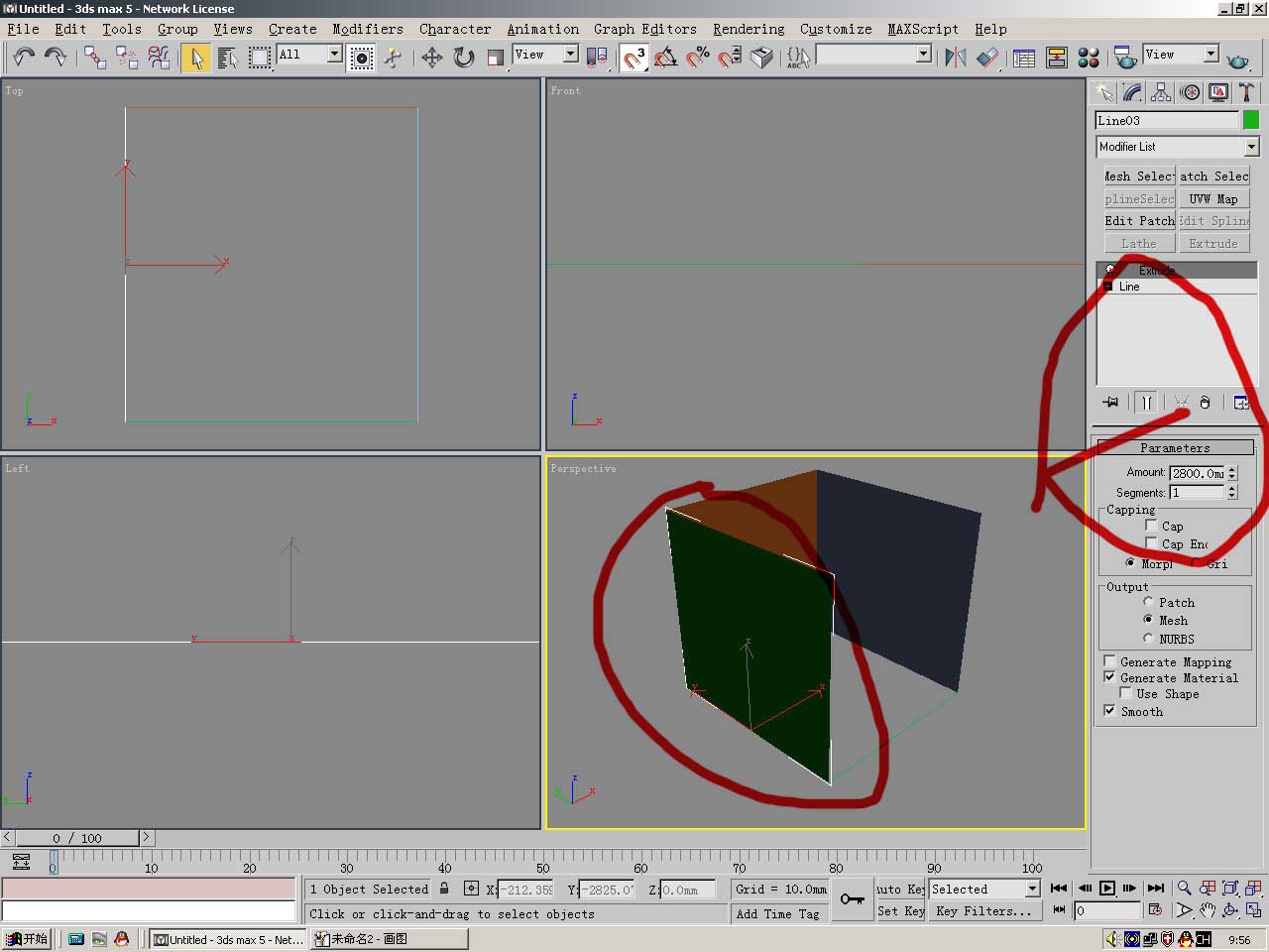Open the MAXScript menu

923,29
